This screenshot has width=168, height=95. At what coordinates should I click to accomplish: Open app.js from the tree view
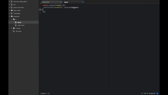point(19,22)
